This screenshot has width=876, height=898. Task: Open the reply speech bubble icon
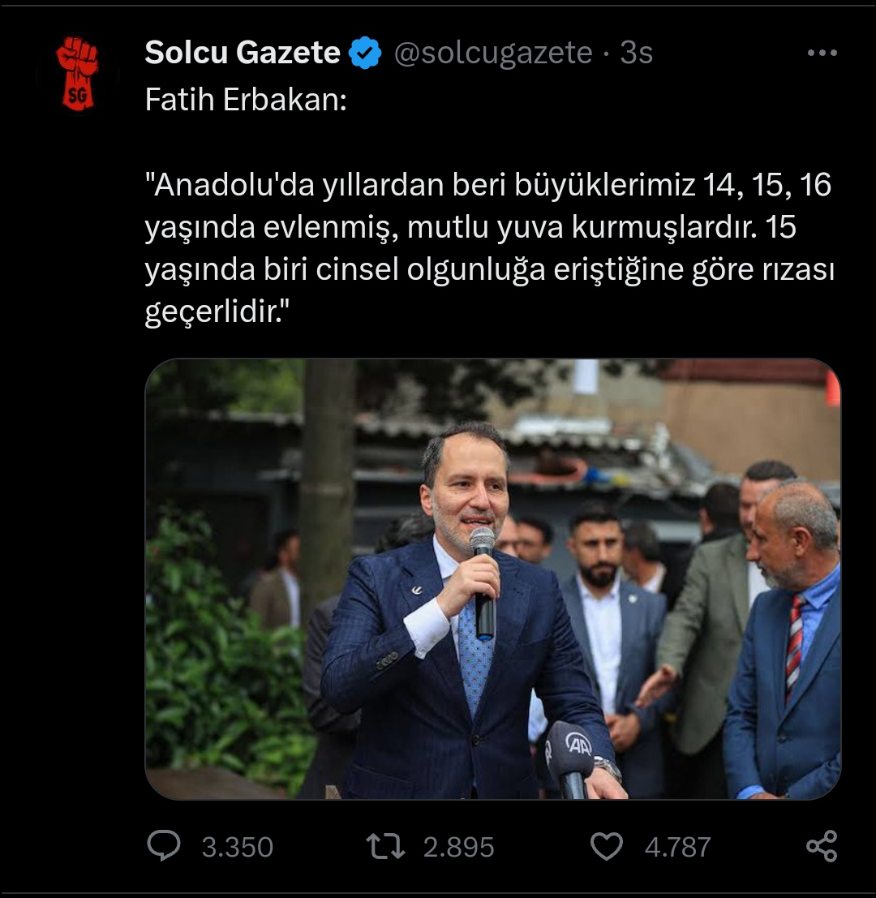(x=164, y=846)
